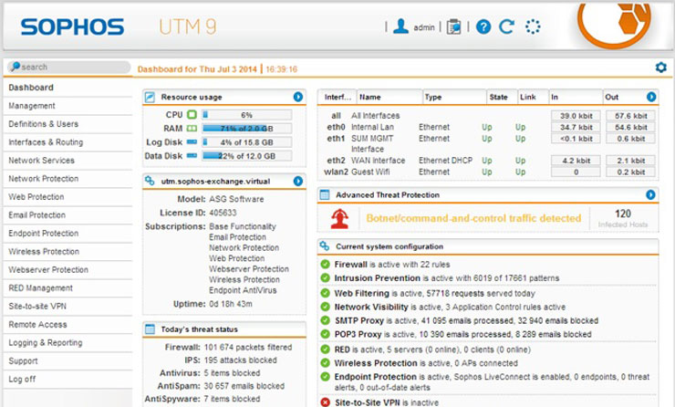Open Network Services menu
The width and height of the screenshot is (675, 407).
67,161
